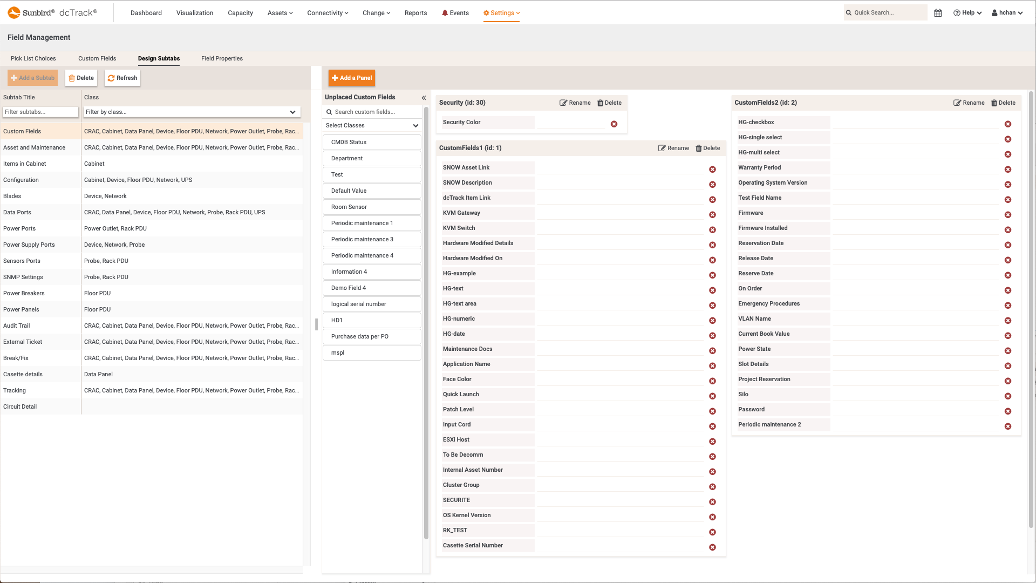Click the Refresh icon button
This screenshot has width=1036, height=583.
[x=112, y=78]
